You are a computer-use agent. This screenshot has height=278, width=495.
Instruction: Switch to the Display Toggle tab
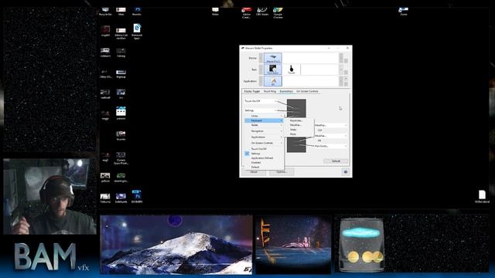252,91
